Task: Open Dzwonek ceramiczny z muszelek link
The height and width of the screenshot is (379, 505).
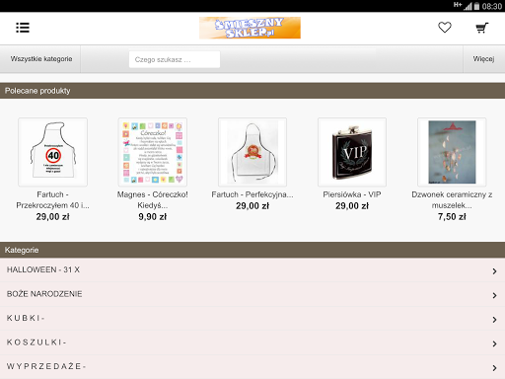Action: [452, 199]
